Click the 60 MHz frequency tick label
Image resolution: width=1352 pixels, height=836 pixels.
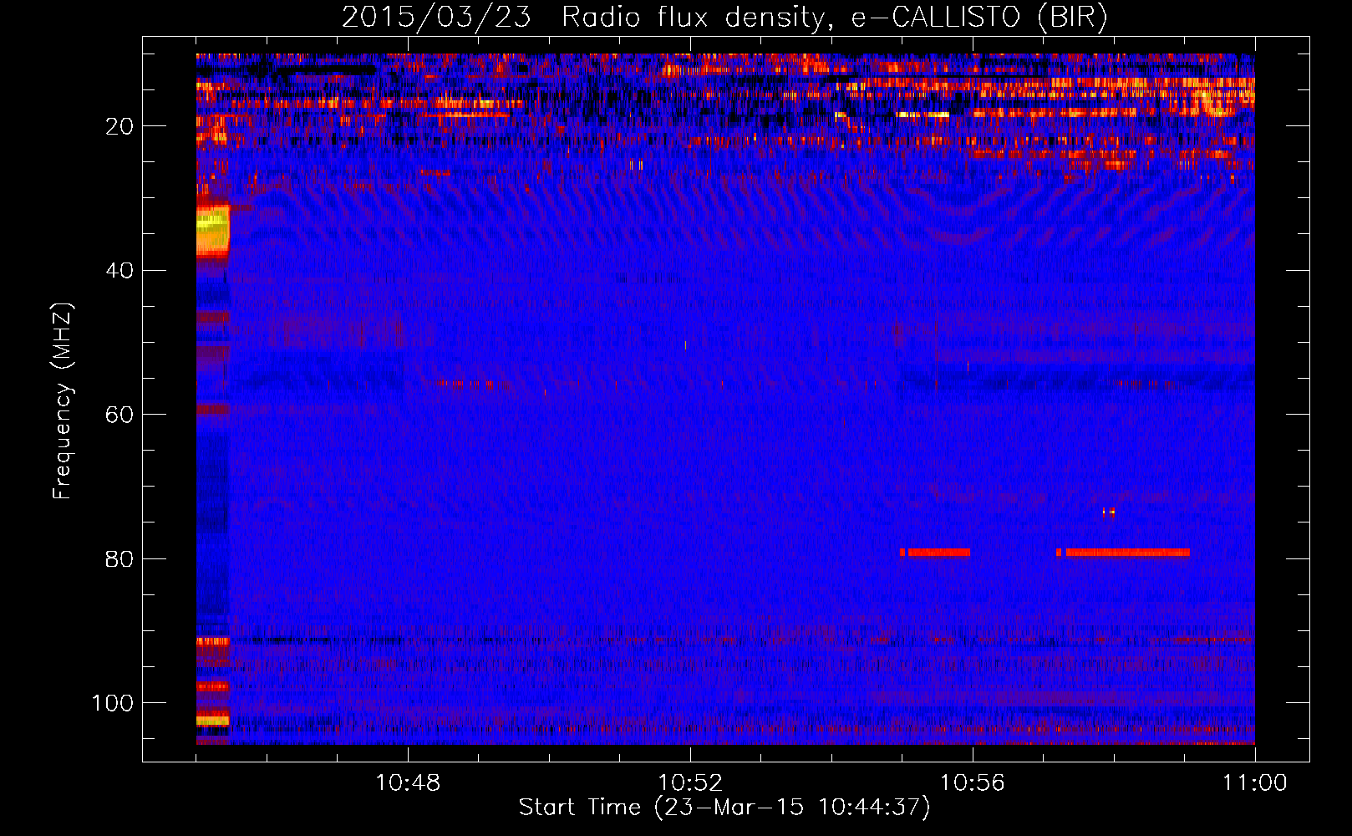click(x=119, y=415)
